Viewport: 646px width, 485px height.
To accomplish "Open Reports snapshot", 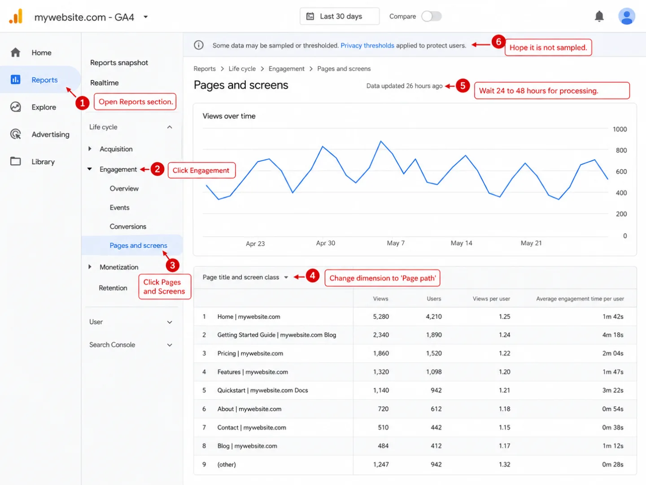I will (119, 62).
